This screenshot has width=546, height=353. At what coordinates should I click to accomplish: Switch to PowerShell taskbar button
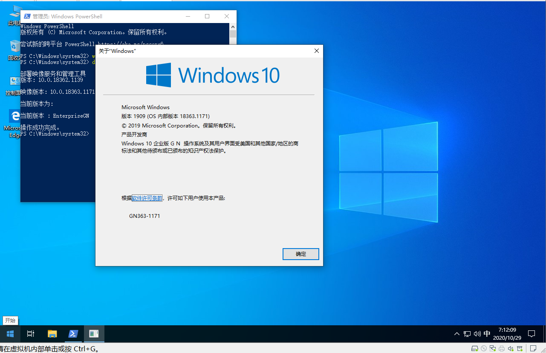click(73, 334)
